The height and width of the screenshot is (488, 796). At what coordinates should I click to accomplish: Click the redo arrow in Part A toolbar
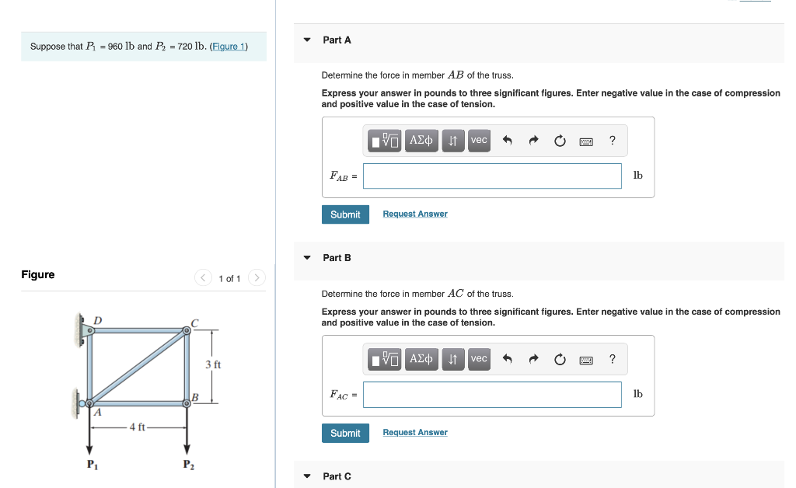pyautogui.click(x=533, y=141)
